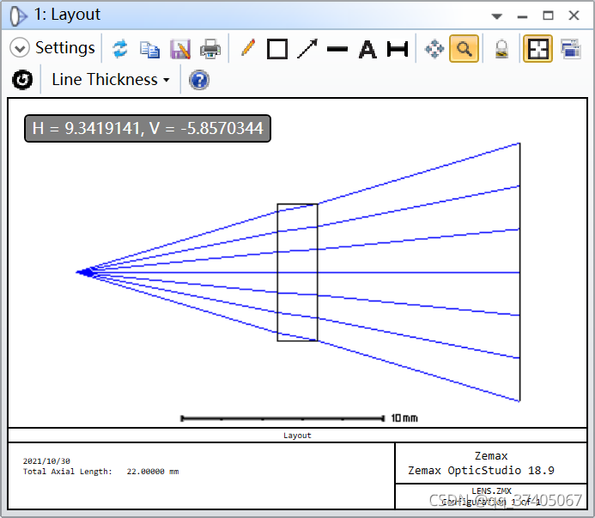The width and height of the screenshot is (595, 518).
Task: Activate the pan/move arrows tool
Action: [434, 49]
